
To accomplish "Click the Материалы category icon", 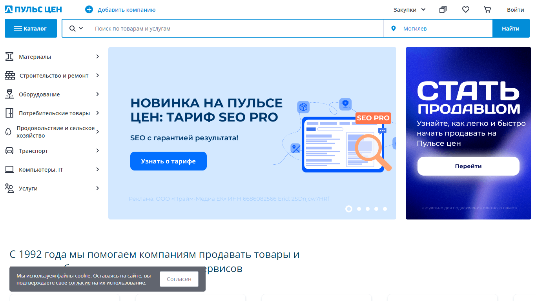I will tap(9, 56).
